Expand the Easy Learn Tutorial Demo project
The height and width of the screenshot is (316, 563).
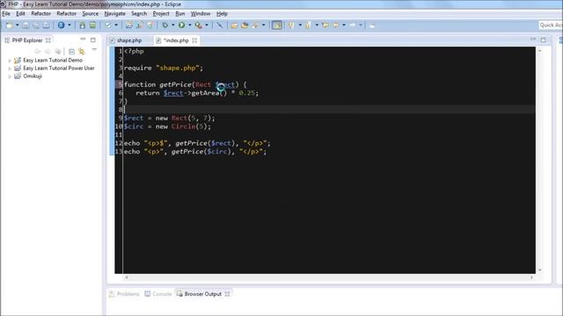point(10,61)
